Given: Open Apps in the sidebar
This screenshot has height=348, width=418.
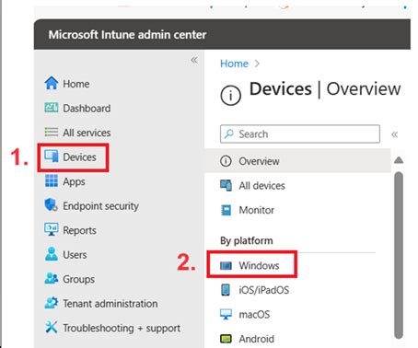Looking at the screenshot, I should pos(74,181).
